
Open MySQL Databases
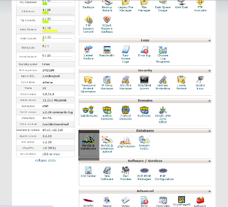(89, 143)
